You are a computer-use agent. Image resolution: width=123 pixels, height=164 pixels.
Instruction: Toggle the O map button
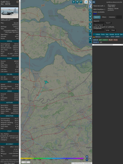coord(90,17)
